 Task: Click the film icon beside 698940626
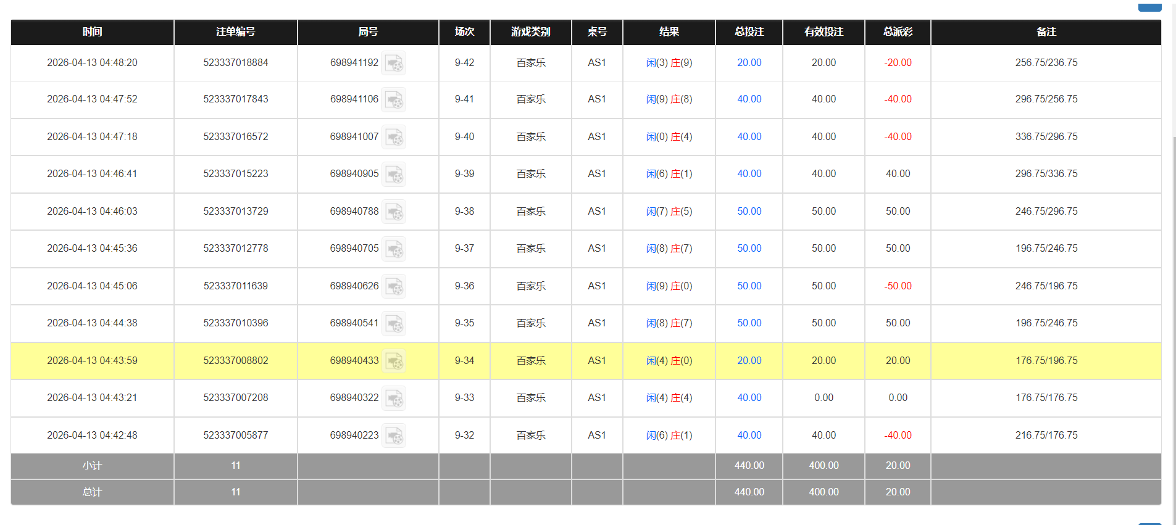click(x=394, y=286)
